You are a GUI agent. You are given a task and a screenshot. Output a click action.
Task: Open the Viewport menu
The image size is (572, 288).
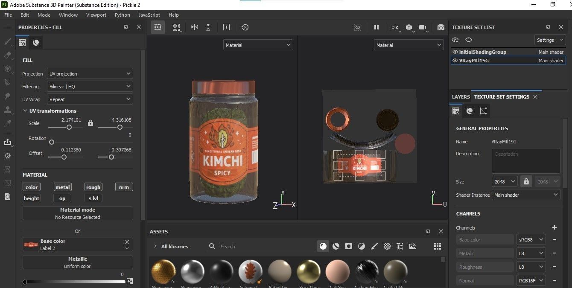(x=96, y=15)
